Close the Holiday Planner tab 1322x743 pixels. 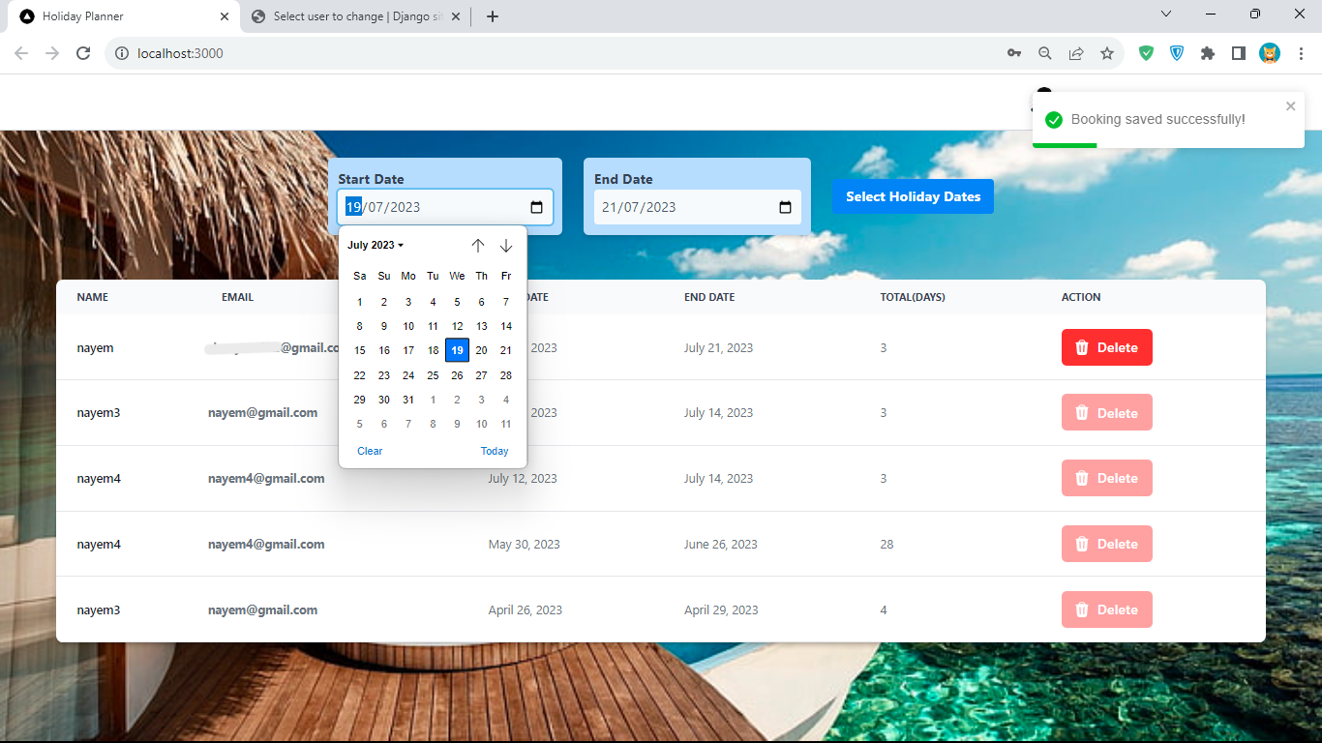point(225,16)
